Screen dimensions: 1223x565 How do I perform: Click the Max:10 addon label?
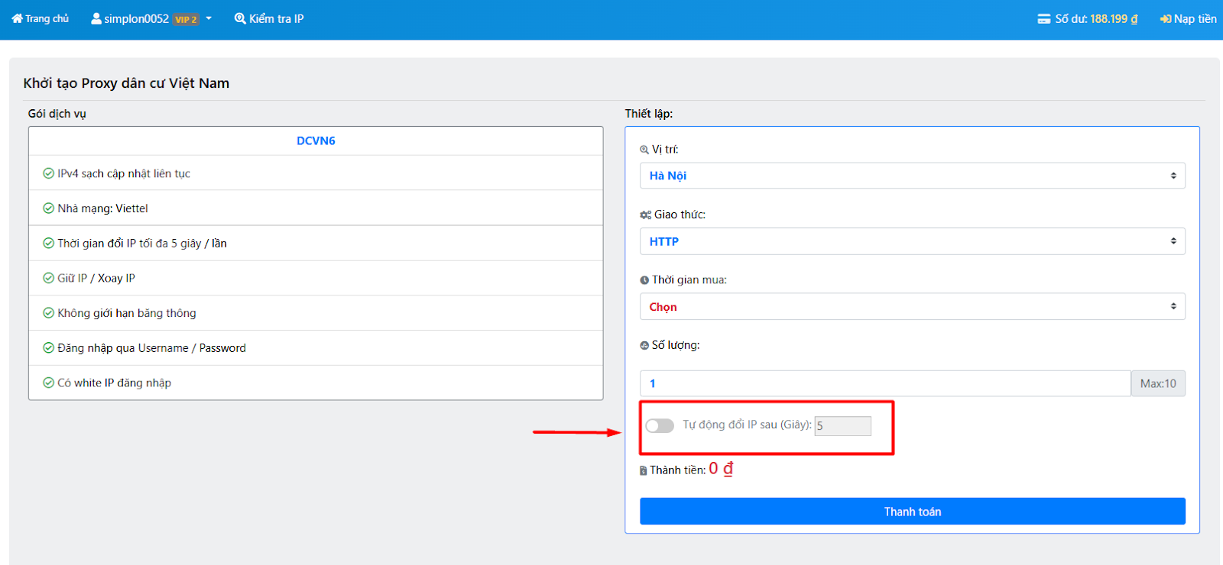[x=1158, y=383]
